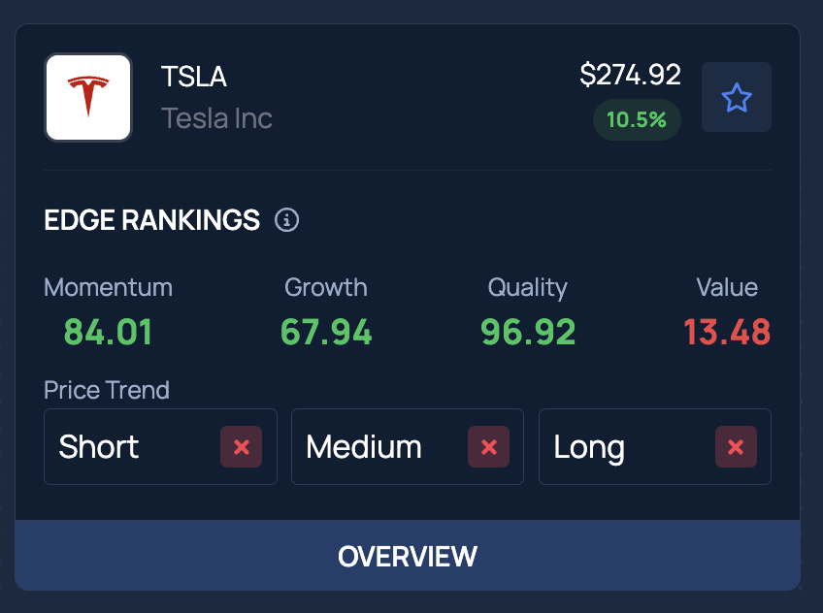823x613 pixels.
Task: Click the red X next to Short
Action: point(242,447)
